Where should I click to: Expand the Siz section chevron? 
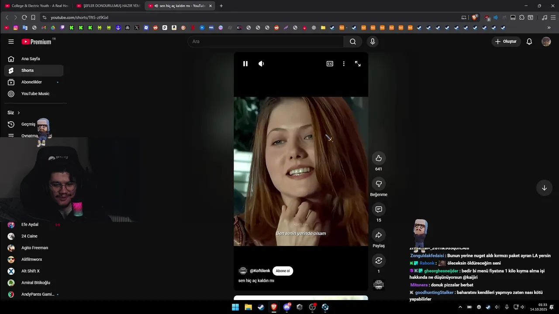tap(18, 113)
